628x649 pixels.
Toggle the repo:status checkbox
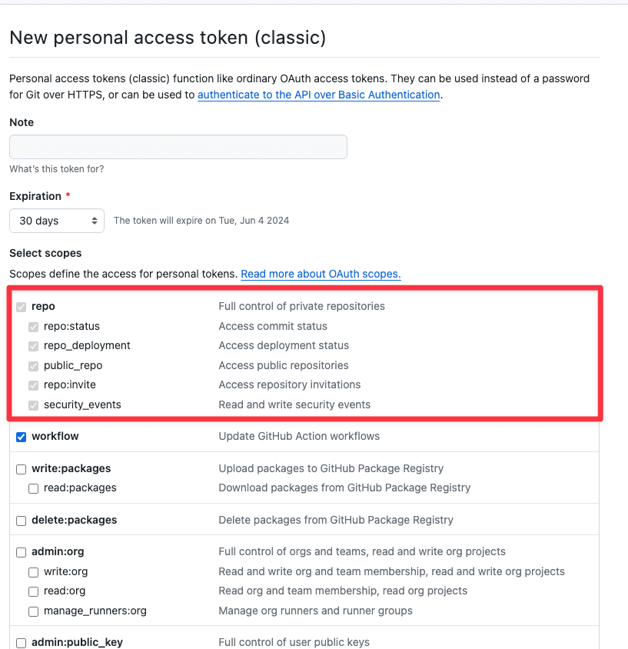(x=34, y=327)
